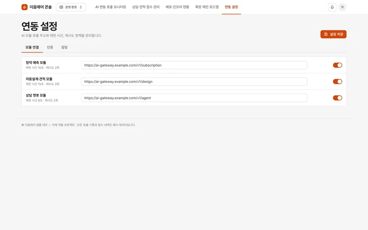
Task: Switch to the 인증 tab
Action: click(x=50, y=47)
